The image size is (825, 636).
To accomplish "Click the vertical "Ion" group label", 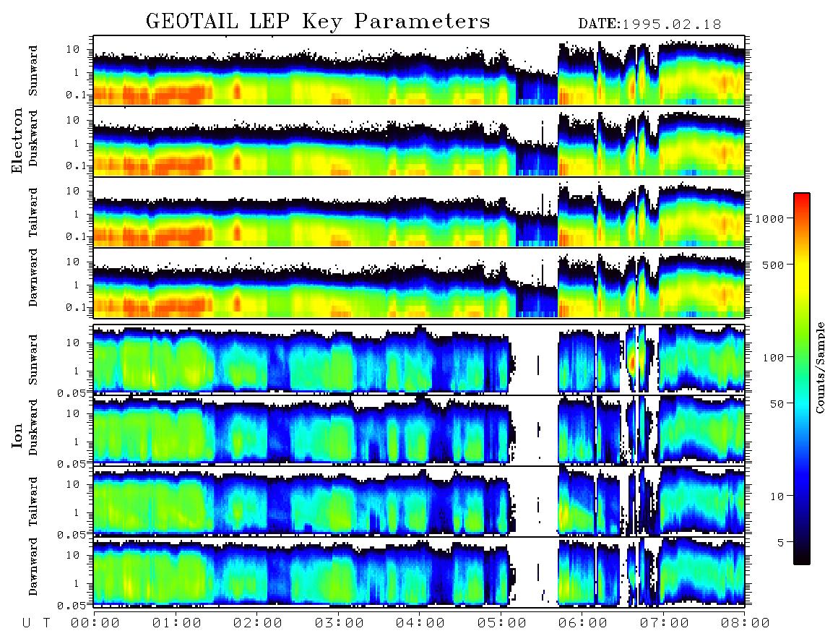I will click(x=17, y=435).
